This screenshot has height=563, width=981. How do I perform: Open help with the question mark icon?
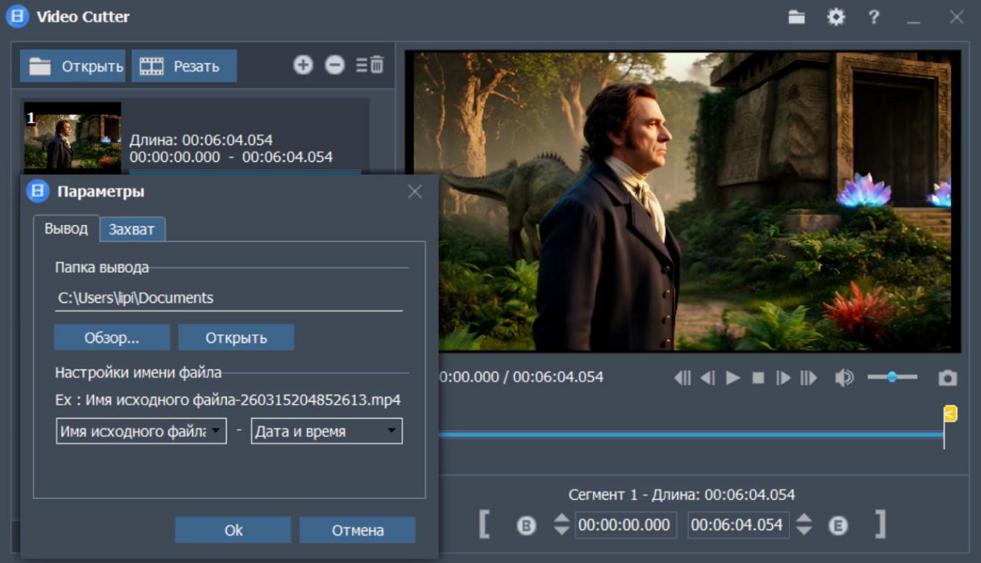point(874,17)
